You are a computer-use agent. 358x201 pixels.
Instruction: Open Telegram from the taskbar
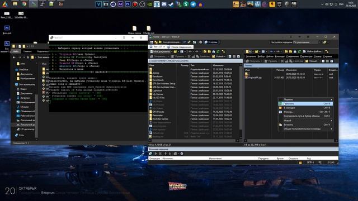tap(193, 4)
